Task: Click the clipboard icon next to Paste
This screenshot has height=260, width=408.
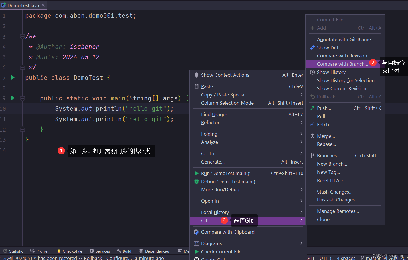Action: [x=197, y=86]
